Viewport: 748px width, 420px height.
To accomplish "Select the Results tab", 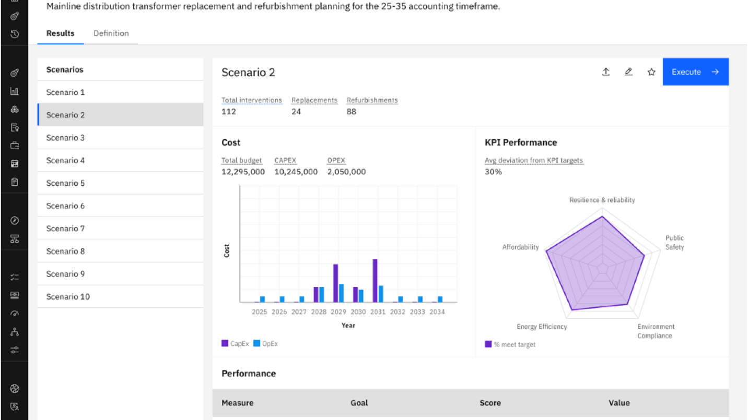I will (x=60, y=33).
